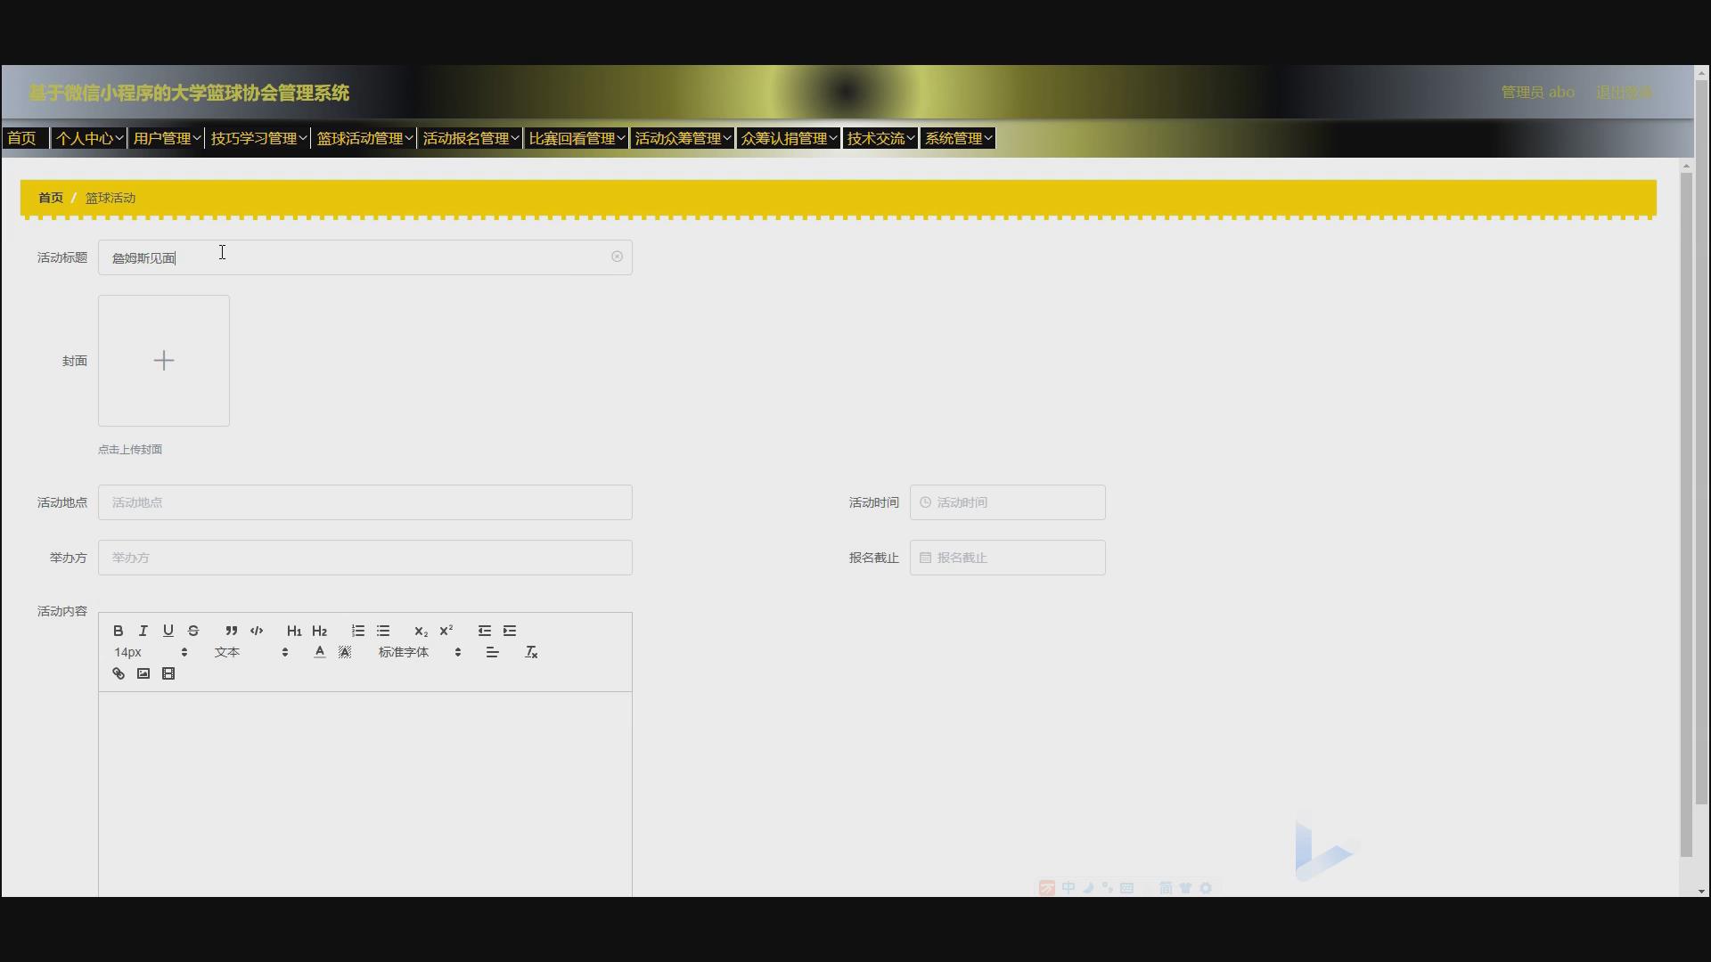Insert an image into editor

[x=143, y=674]
